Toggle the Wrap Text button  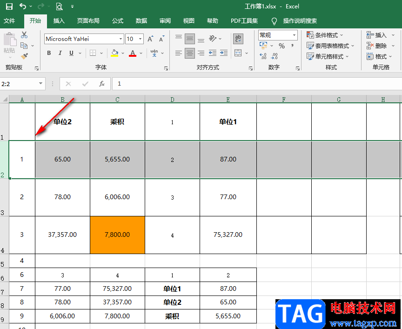(x=238, y=39)
